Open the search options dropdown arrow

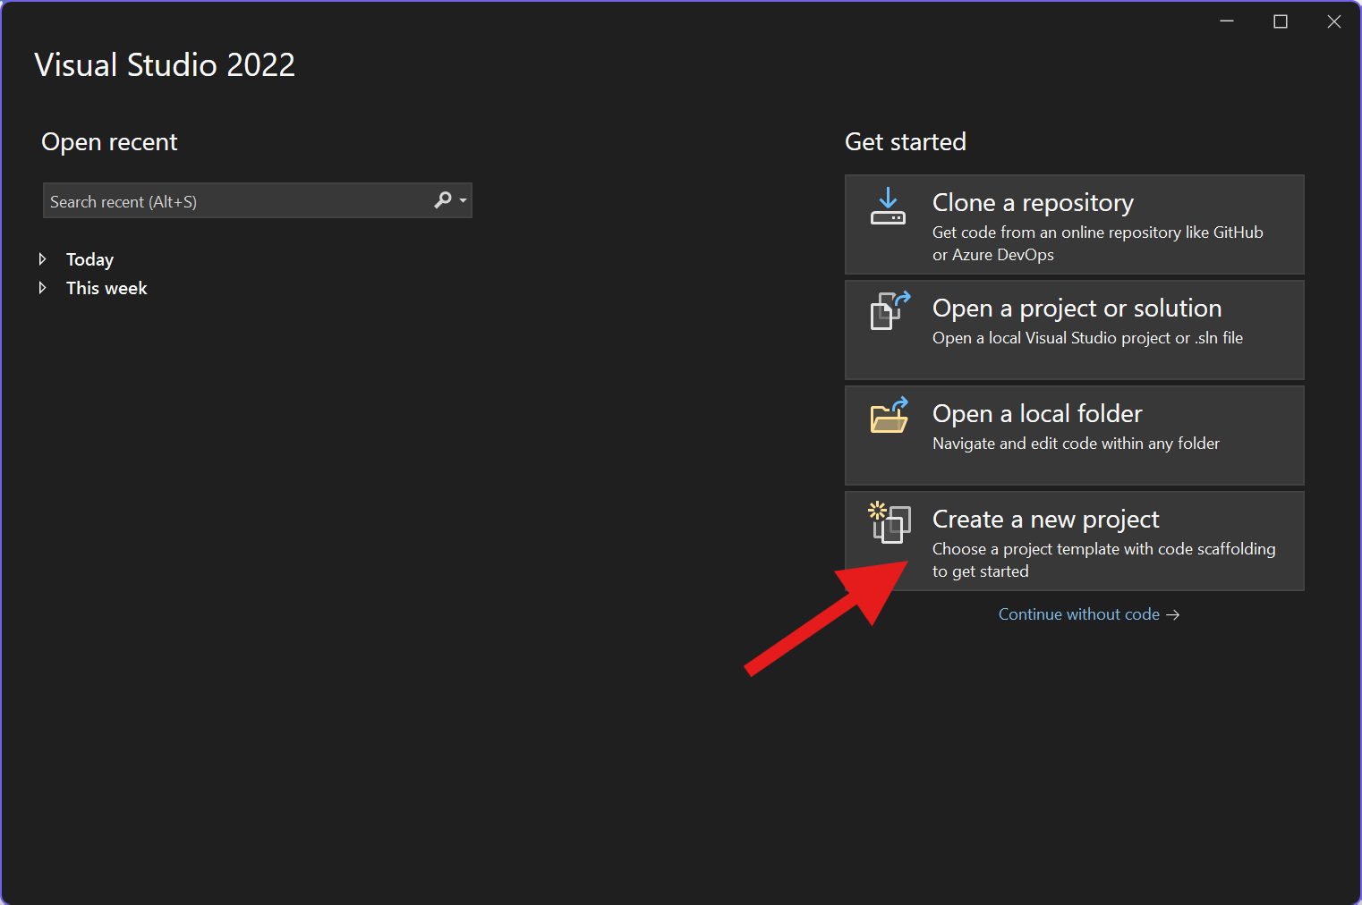463,200
